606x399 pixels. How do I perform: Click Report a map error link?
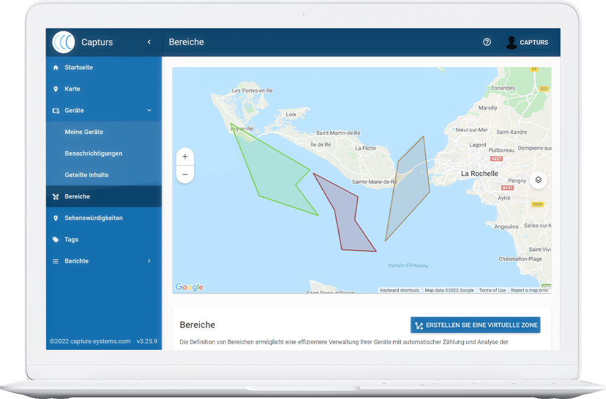[x=530, y=291]
